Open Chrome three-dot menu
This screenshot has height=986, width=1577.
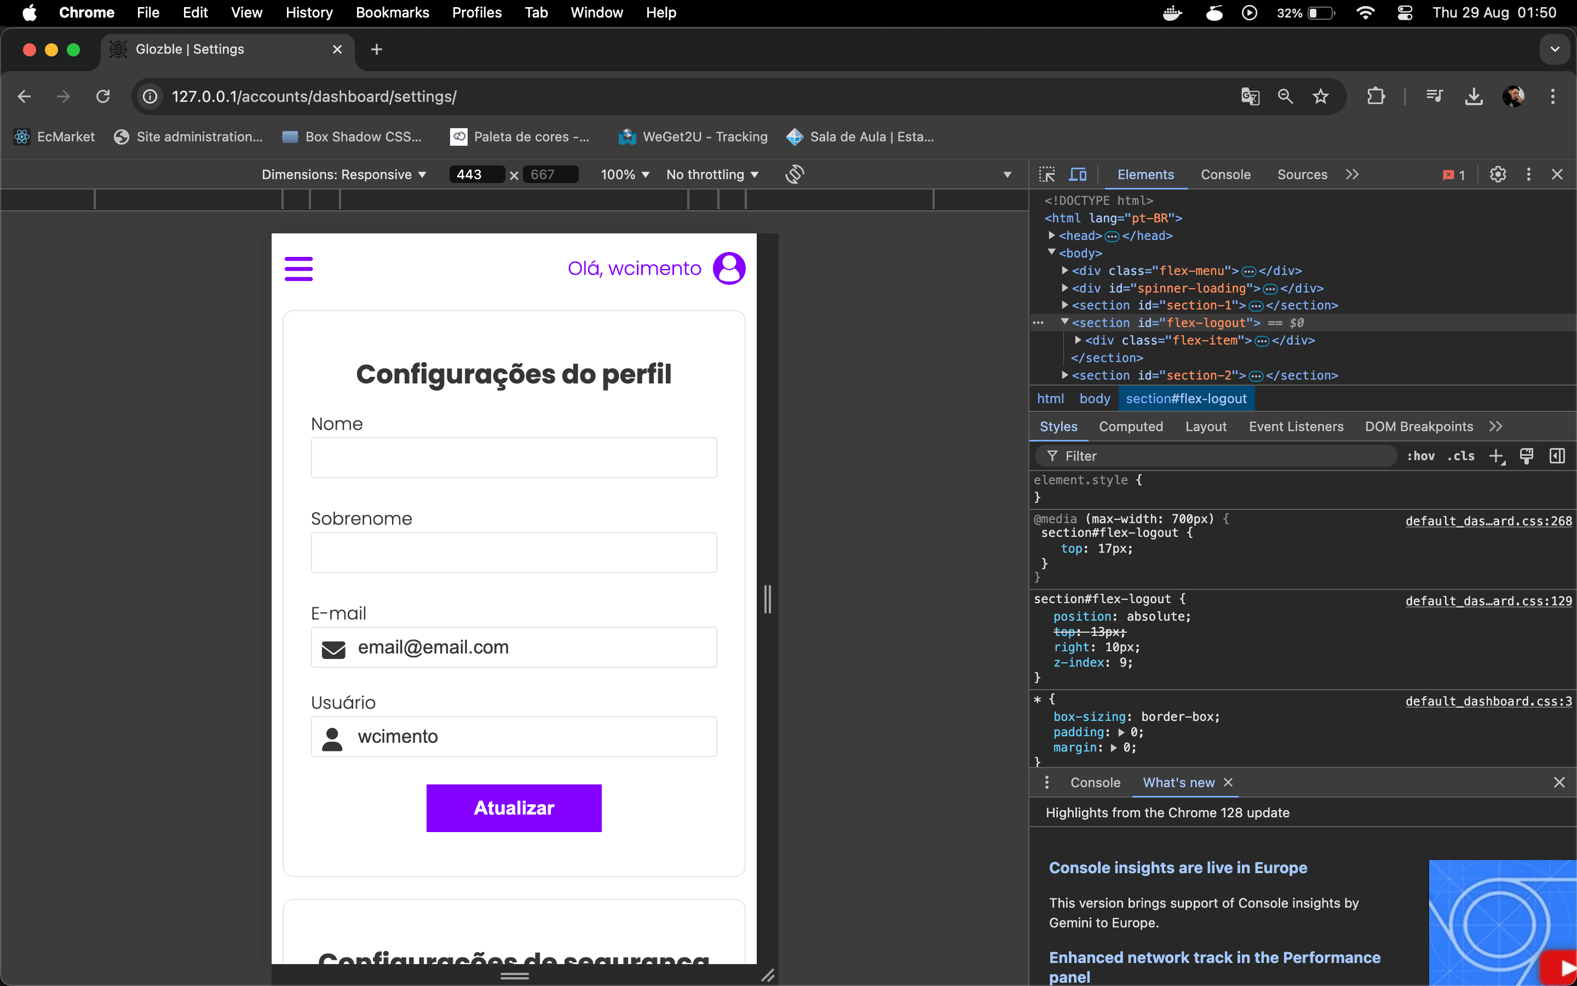pos(1553,96)
